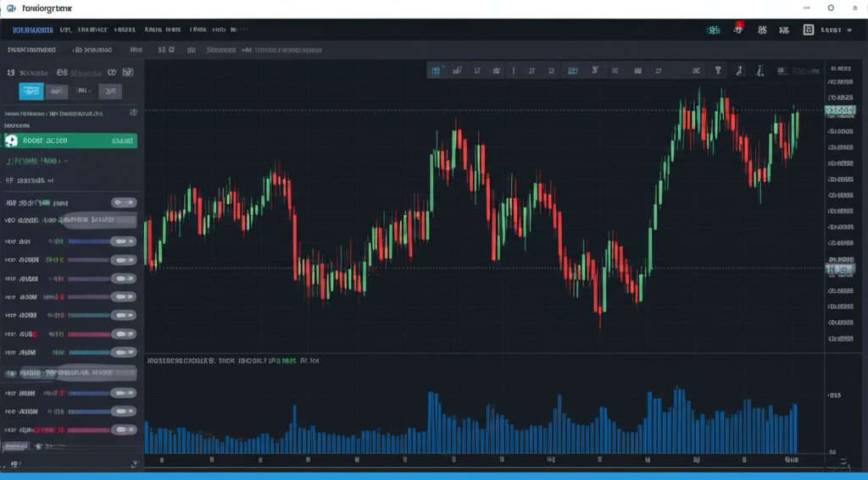Click the notification icon with red badge
Screen dimensions: 868x480
(738, 30)
